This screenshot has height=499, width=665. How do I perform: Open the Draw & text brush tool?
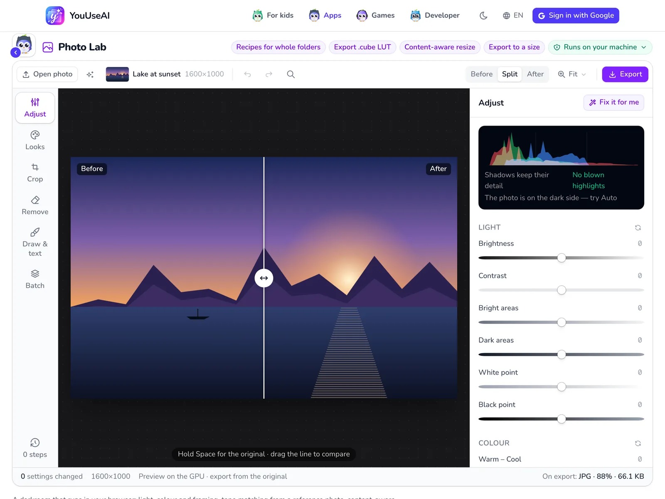pyautogui.click(x=35, y=242)
